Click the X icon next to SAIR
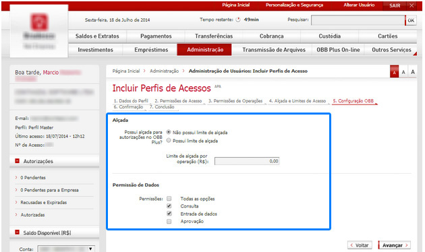Screen dimensions: 425x252 [412, 5]
